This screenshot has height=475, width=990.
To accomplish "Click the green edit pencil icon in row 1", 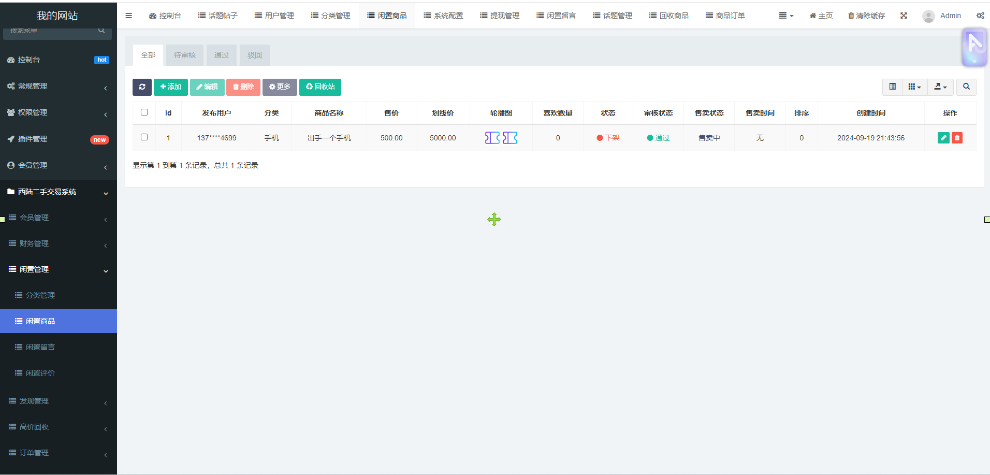I will click(x=943, y=138).
